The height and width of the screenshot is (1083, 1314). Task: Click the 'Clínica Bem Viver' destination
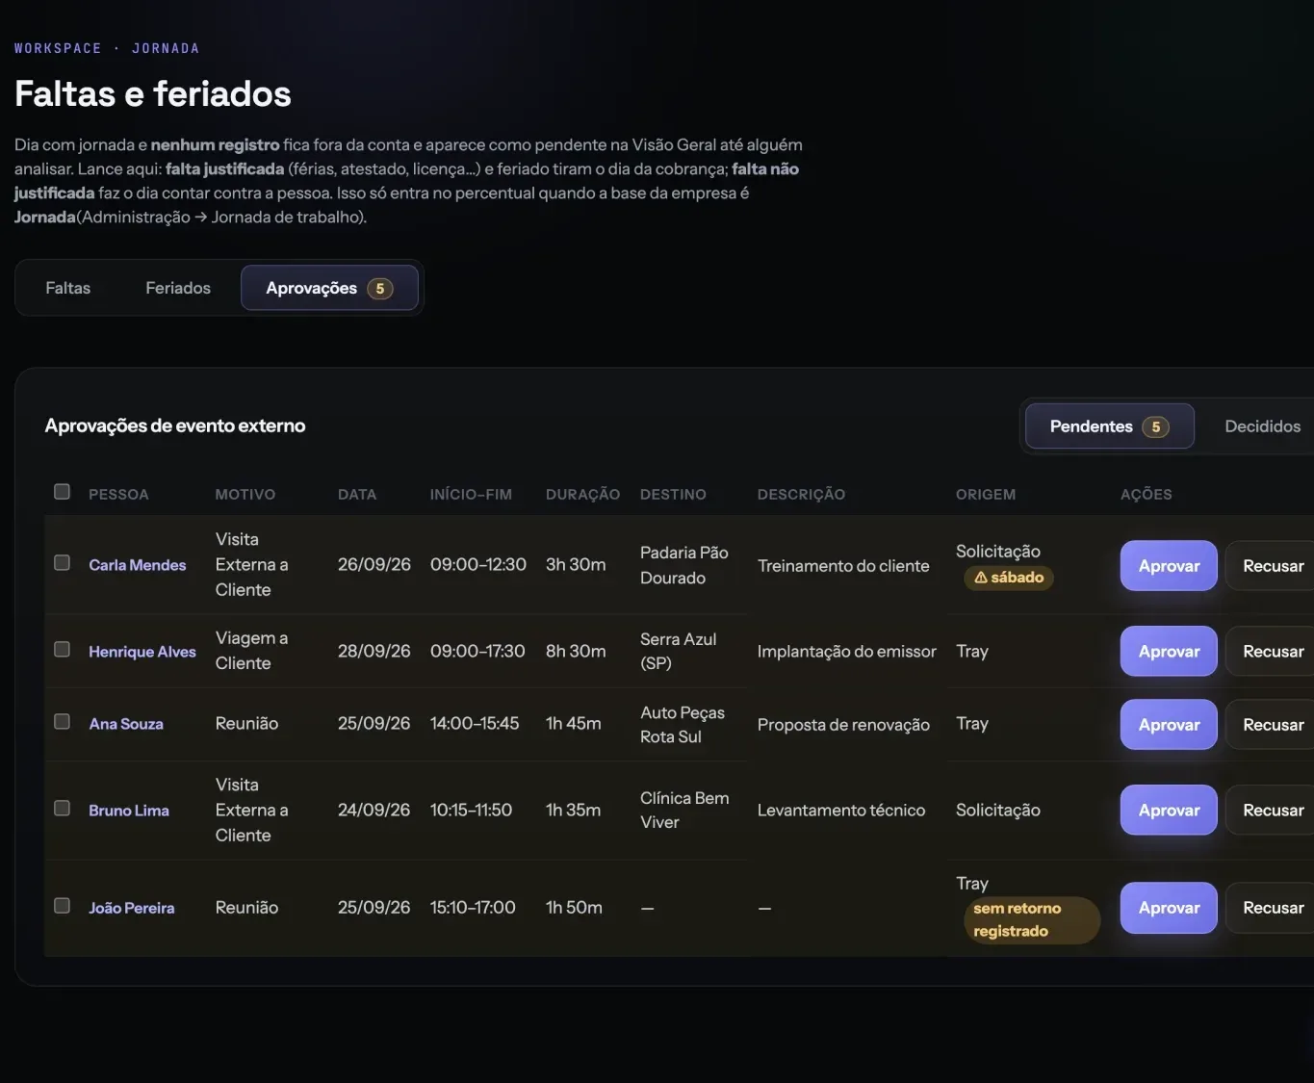click(x=684, y=811)
